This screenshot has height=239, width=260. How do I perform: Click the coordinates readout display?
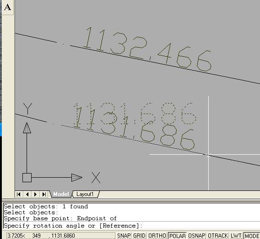(61, 236)
